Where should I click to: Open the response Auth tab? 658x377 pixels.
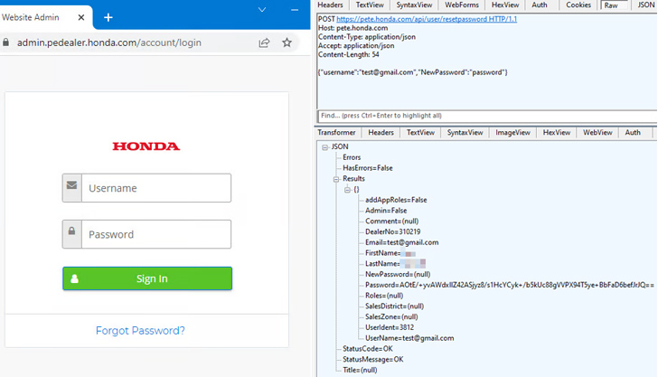(633, 132)
